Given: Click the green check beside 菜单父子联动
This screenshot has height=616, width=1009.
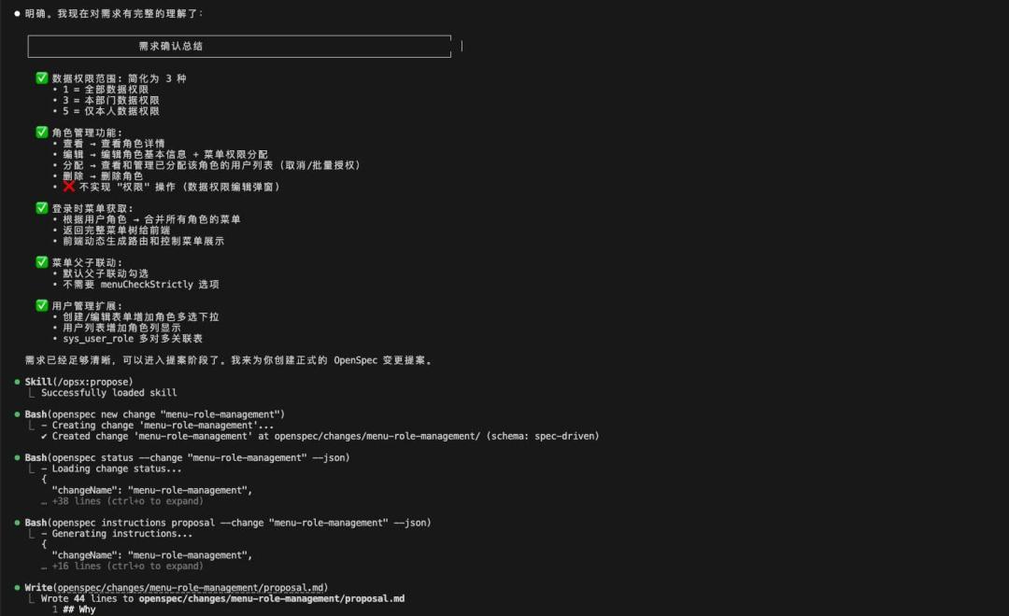Looking at the screenshot, I should 42,261.
